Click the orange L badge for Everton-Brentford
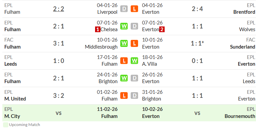256x128 pixels. coord(134,9)
